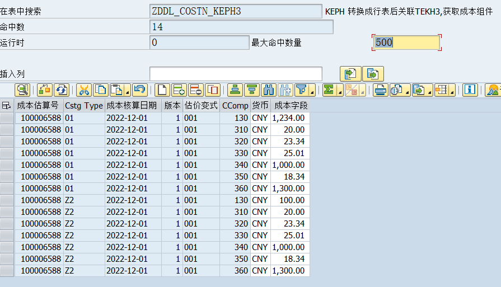Click the Cut scissors icon

point(84,90)
